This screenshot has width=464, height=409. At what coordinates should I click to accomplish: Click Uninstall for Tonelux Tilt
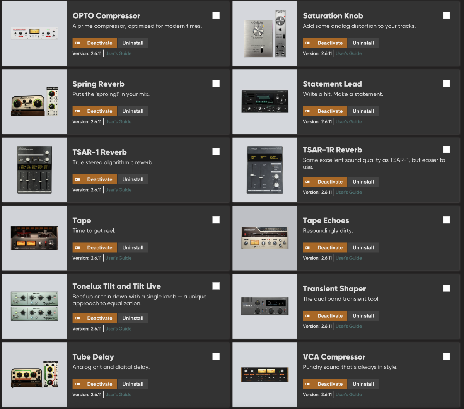click(x=133, y=318)
